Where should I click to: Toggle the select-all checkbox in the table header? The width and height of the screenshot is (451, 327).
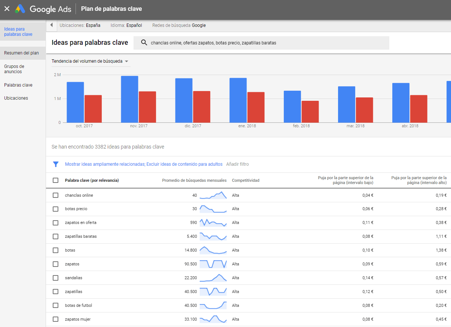coord(56,180)
